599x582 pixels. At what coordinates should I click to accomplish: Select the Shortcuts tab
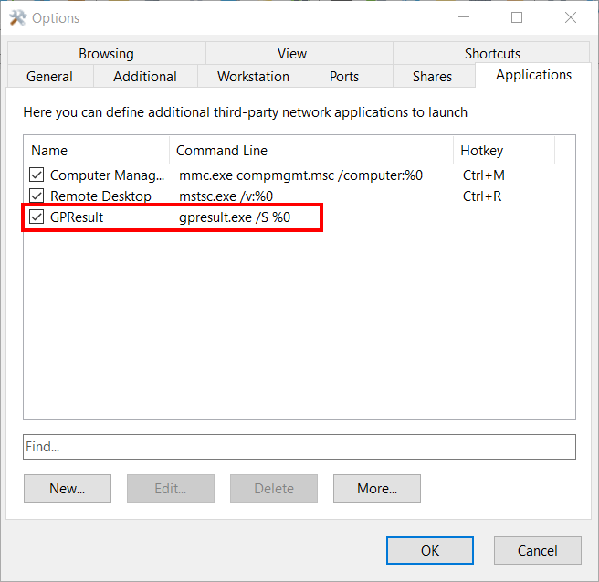coord(492,54)
